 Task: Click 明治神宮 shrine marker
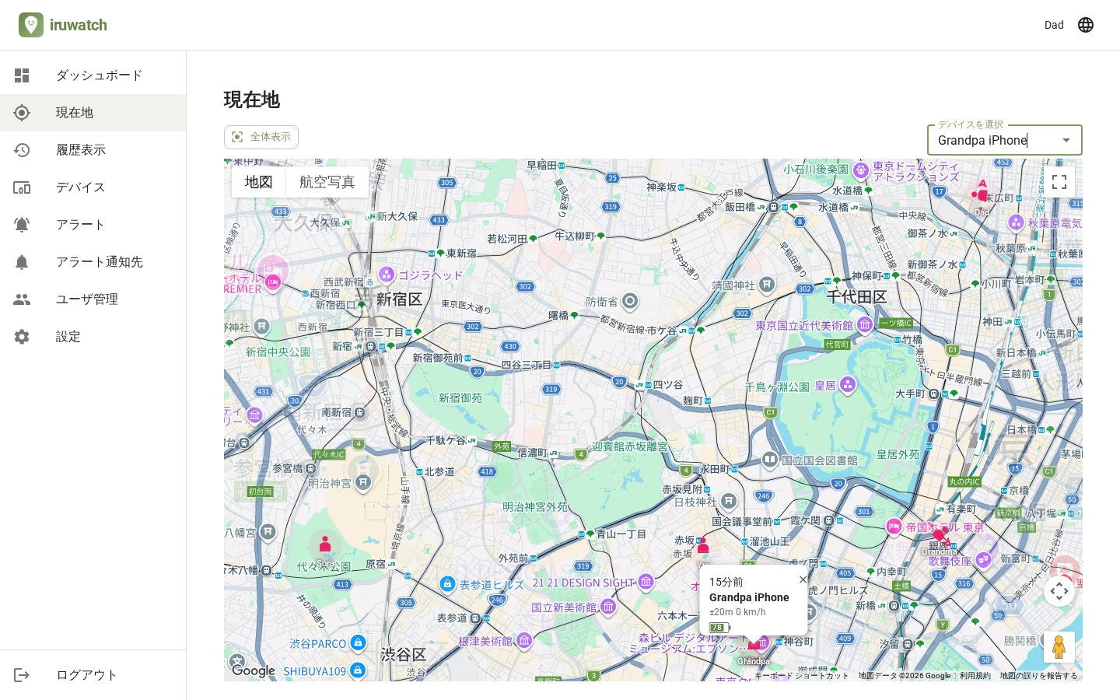[363, 483]
